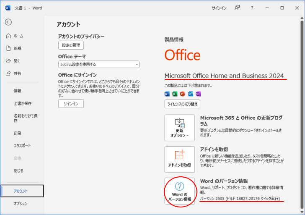Click the アカウント page title

68,24
